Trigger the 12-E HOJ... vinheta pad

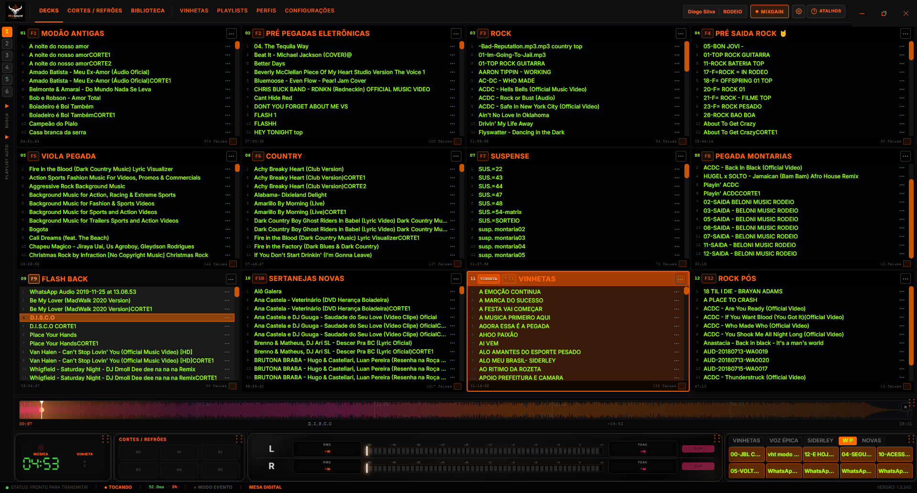[820, 454]
